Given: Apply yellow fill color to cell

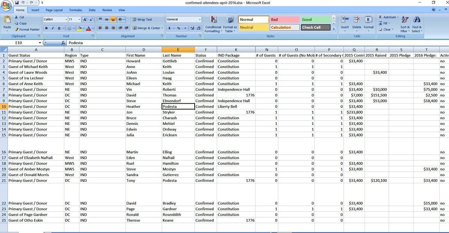Looking at the screenshot, I should pyautogui.click(x=79, y=28).
